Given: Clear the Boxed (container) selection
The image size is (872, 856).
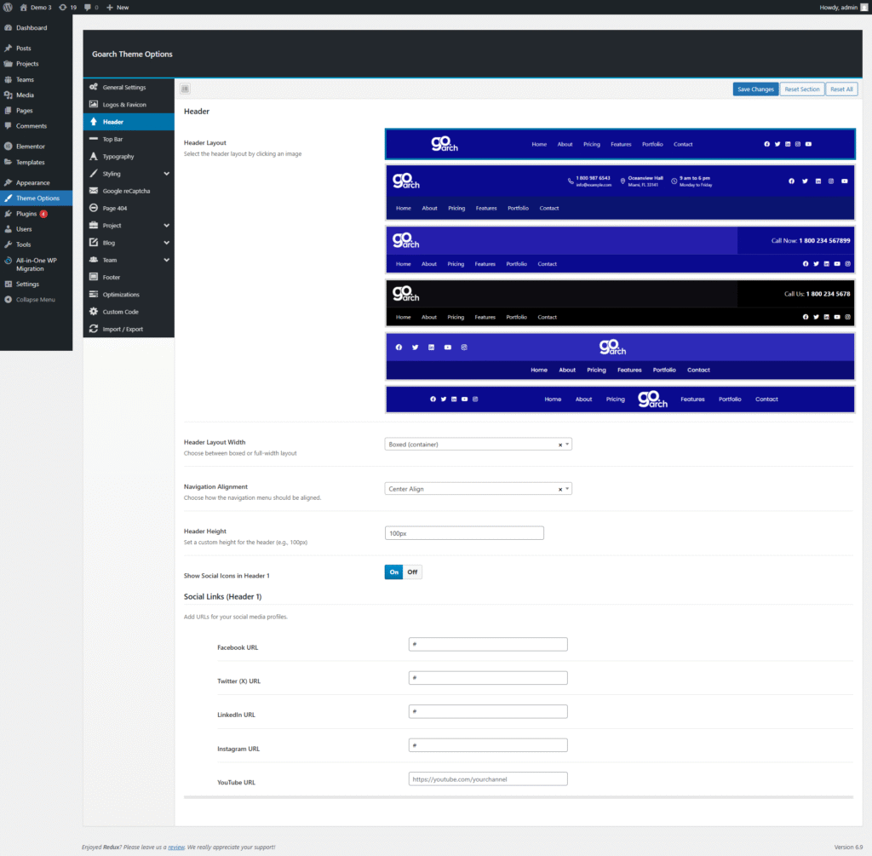Looking at the screenshot, I should click(x=560, y=445).
